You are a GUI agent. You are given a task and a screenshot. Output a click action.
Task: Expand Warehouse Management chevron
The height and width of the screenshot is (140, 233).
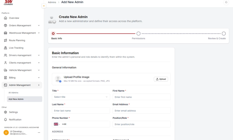39,33
